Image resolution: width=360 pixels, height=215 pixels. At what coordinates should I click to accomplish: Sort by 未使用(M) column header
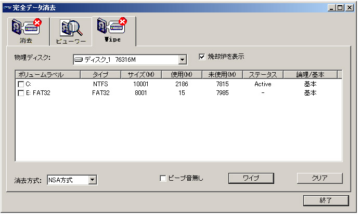tap(222, 75)
